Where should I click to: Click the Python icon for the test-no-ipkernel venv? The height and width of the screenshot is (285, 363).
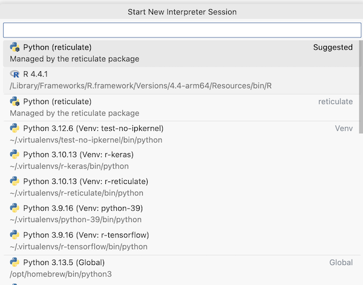click(x=15, y=128)
